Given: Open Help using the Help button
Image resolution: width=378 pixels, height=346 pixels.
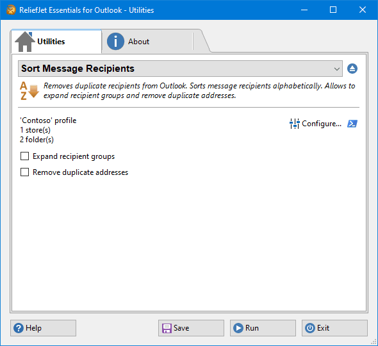Looking at the screenshot, I should (x=43, y=328).
